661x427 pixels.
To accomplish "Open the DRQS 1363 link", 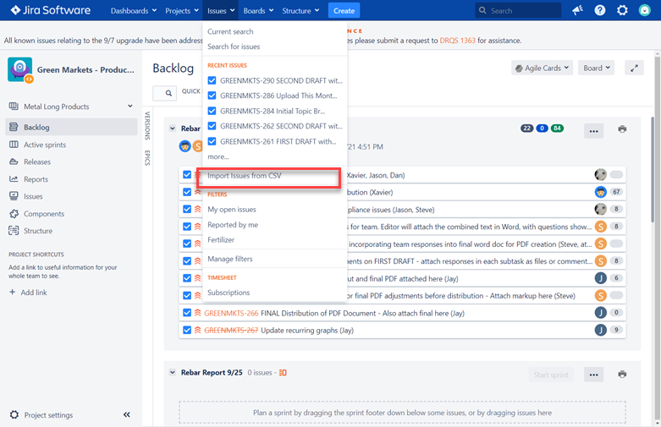I will pos(457,41).
